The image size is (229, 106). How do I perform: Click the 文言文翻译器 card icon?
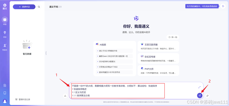[142, 44]
